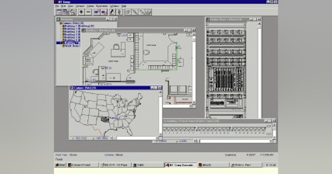Click the eraser toolbar icon
The image size is (332, 174).
[x=128, y=12]
